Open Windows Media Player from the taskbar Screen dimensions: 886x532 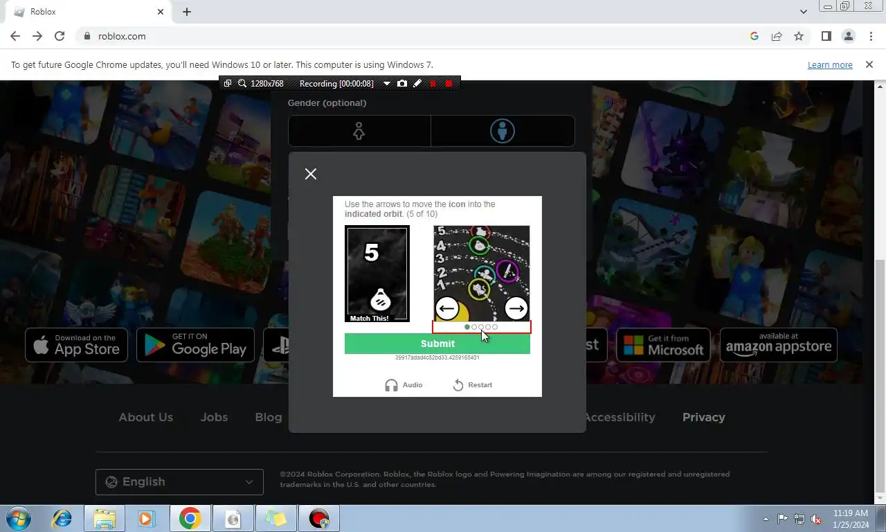pyautogui.click(x=147, y=518)
